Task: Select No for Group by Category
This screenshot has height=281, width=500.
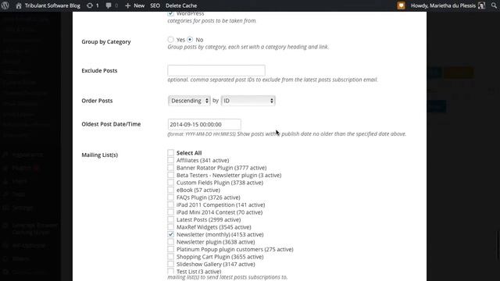Action: pyautogui.click(x=190, y=40)
